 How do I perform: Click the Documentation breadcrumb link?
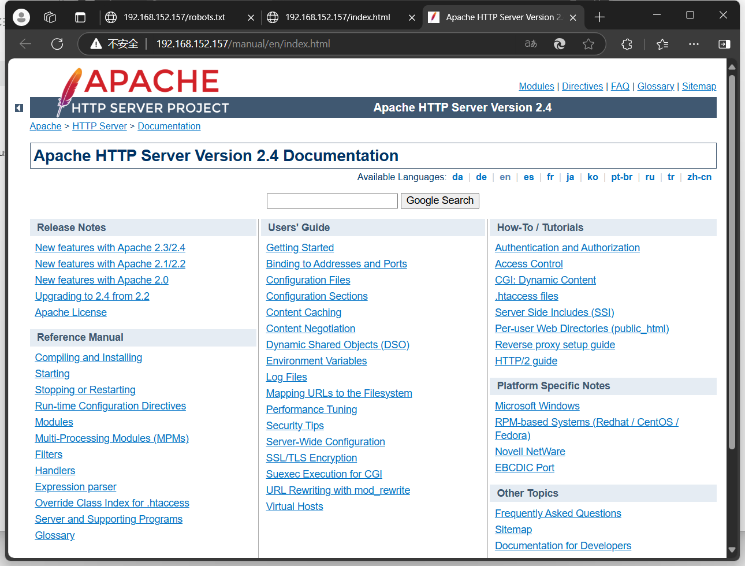pos(169,126)
